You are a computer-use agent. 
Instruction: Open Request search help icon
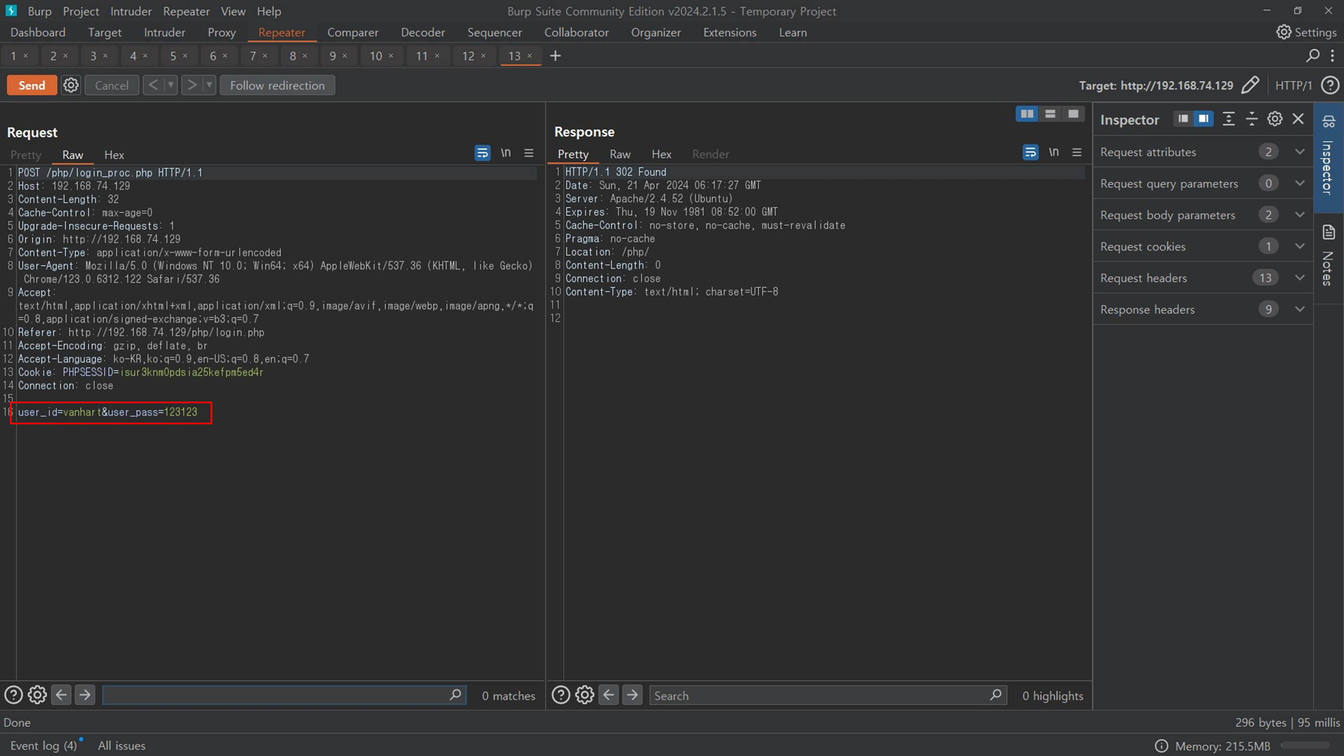pos(13,695)
